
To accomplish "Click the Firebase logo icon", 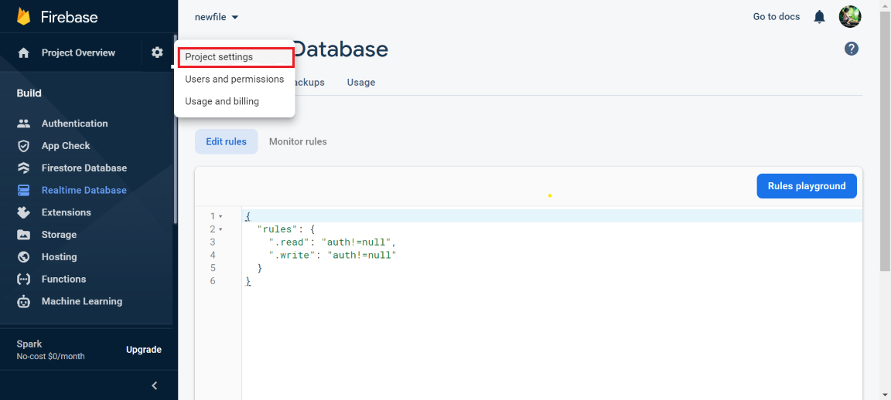I will point(23,16).
